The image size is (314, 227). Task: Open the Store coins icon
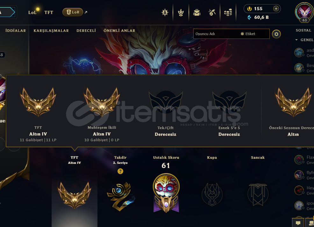coord(228,12)
